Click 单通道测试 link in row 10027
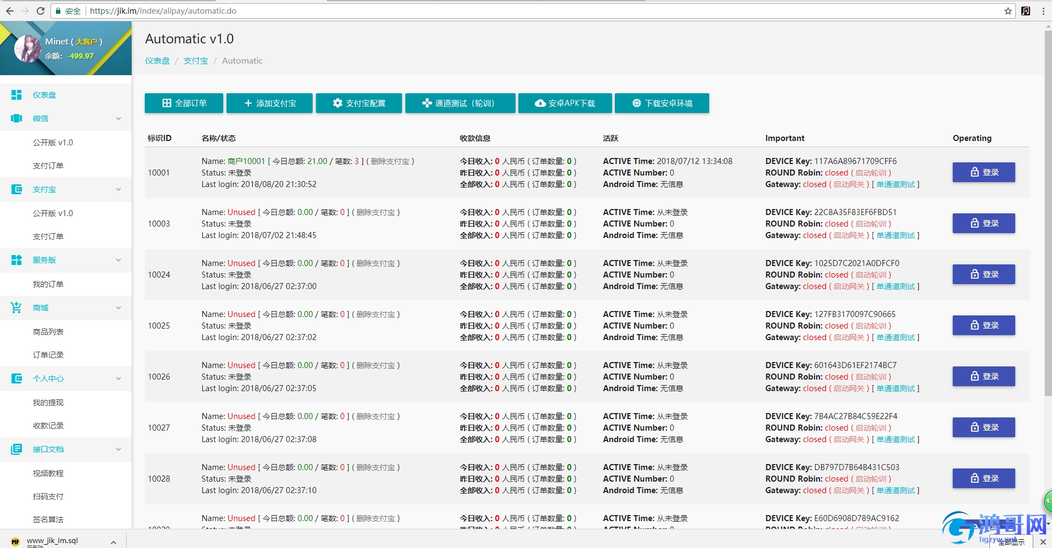Image resolution: width=1052 pixels, height=548 pixels. coord(896,439)
